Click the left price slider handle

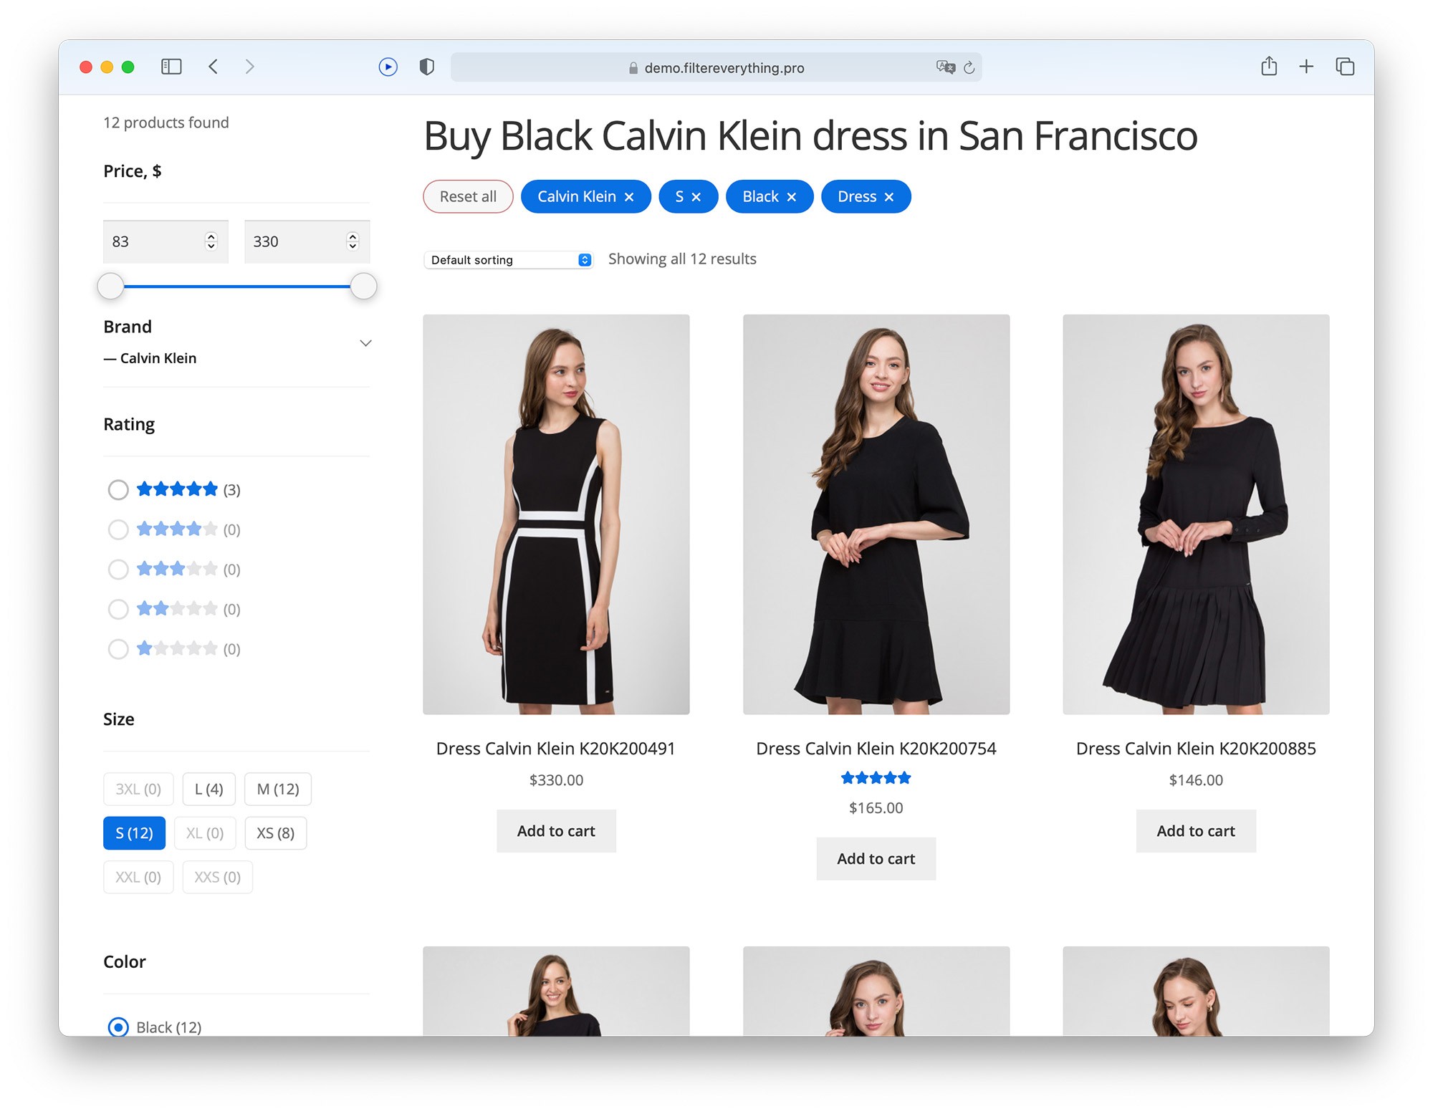110,286
